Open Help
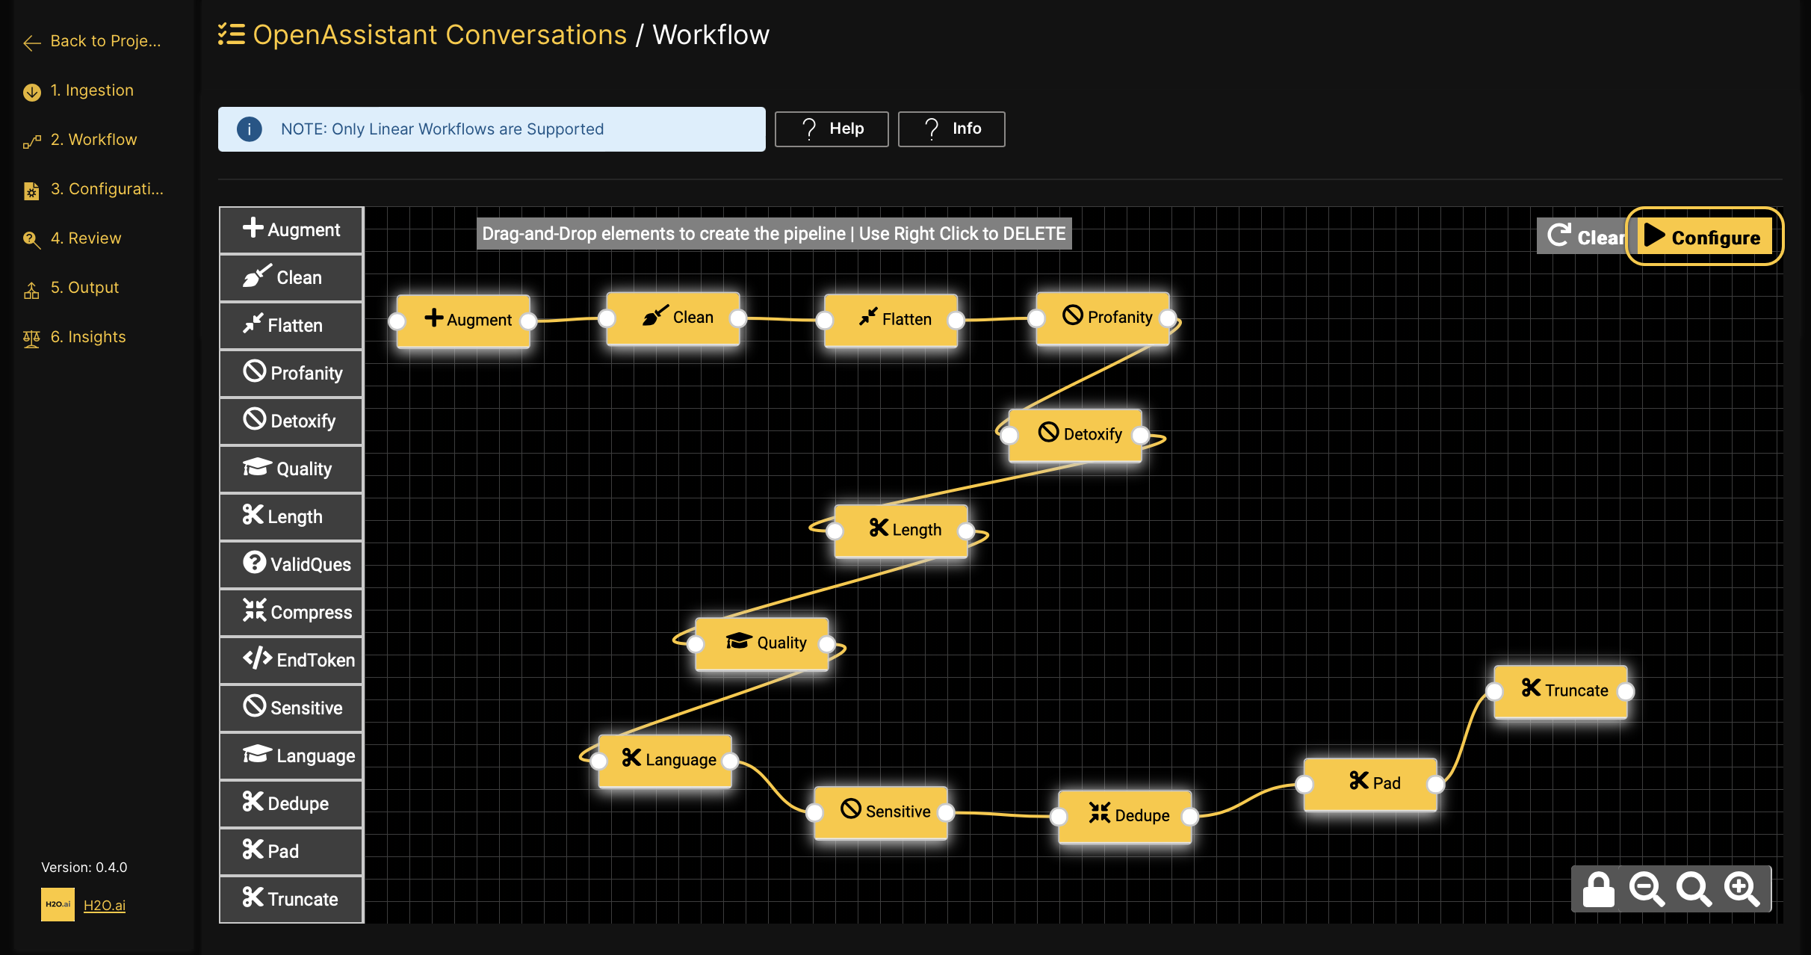 (x=831, y=129)
